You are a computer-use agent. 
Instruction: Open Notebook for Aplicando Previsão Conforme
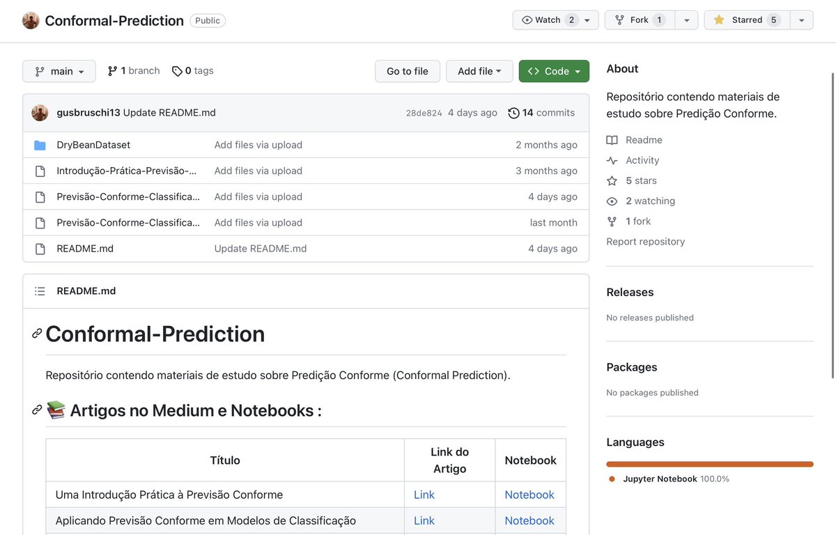[529, 520]
